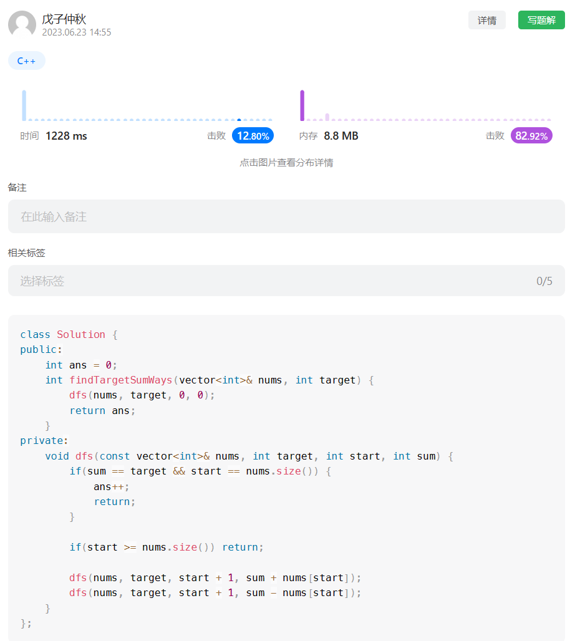
Task: Click the 1228 ms runtime value
Action: point(66,136)
